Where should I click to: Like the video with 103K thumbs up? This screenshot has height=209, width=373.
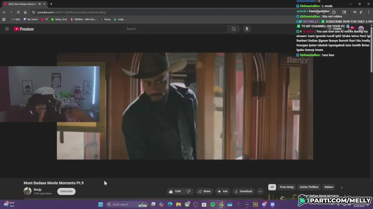(175, 191)
